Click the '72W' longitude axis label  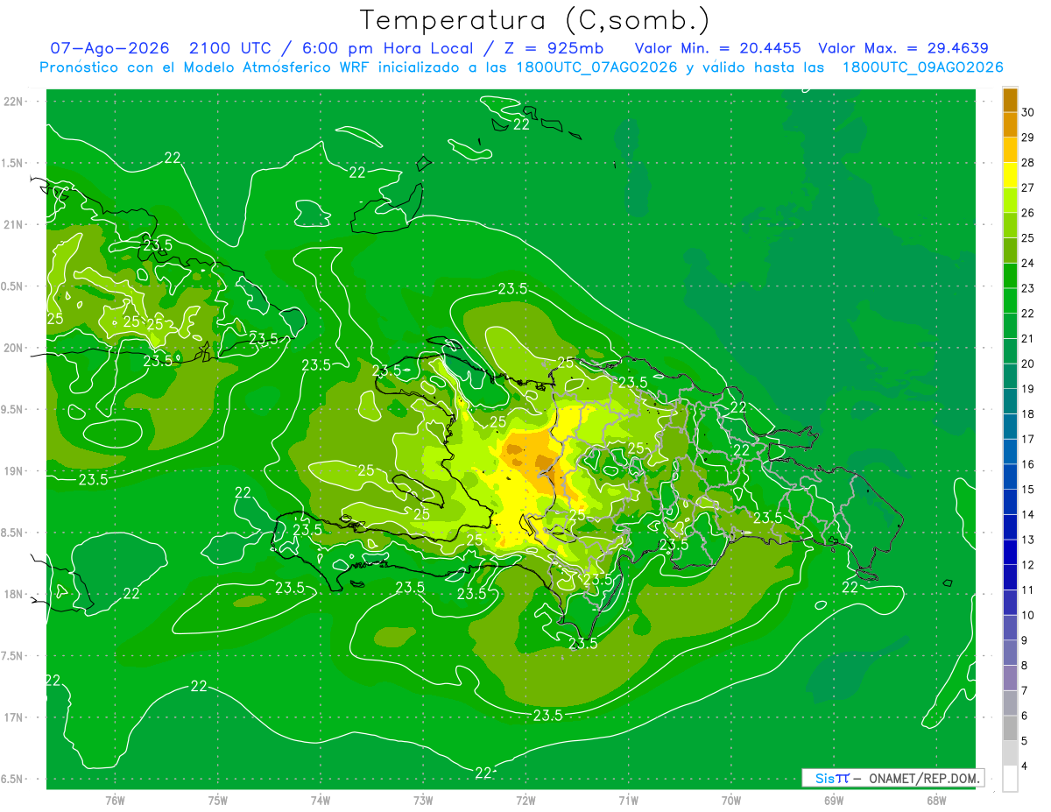[525, 801]
